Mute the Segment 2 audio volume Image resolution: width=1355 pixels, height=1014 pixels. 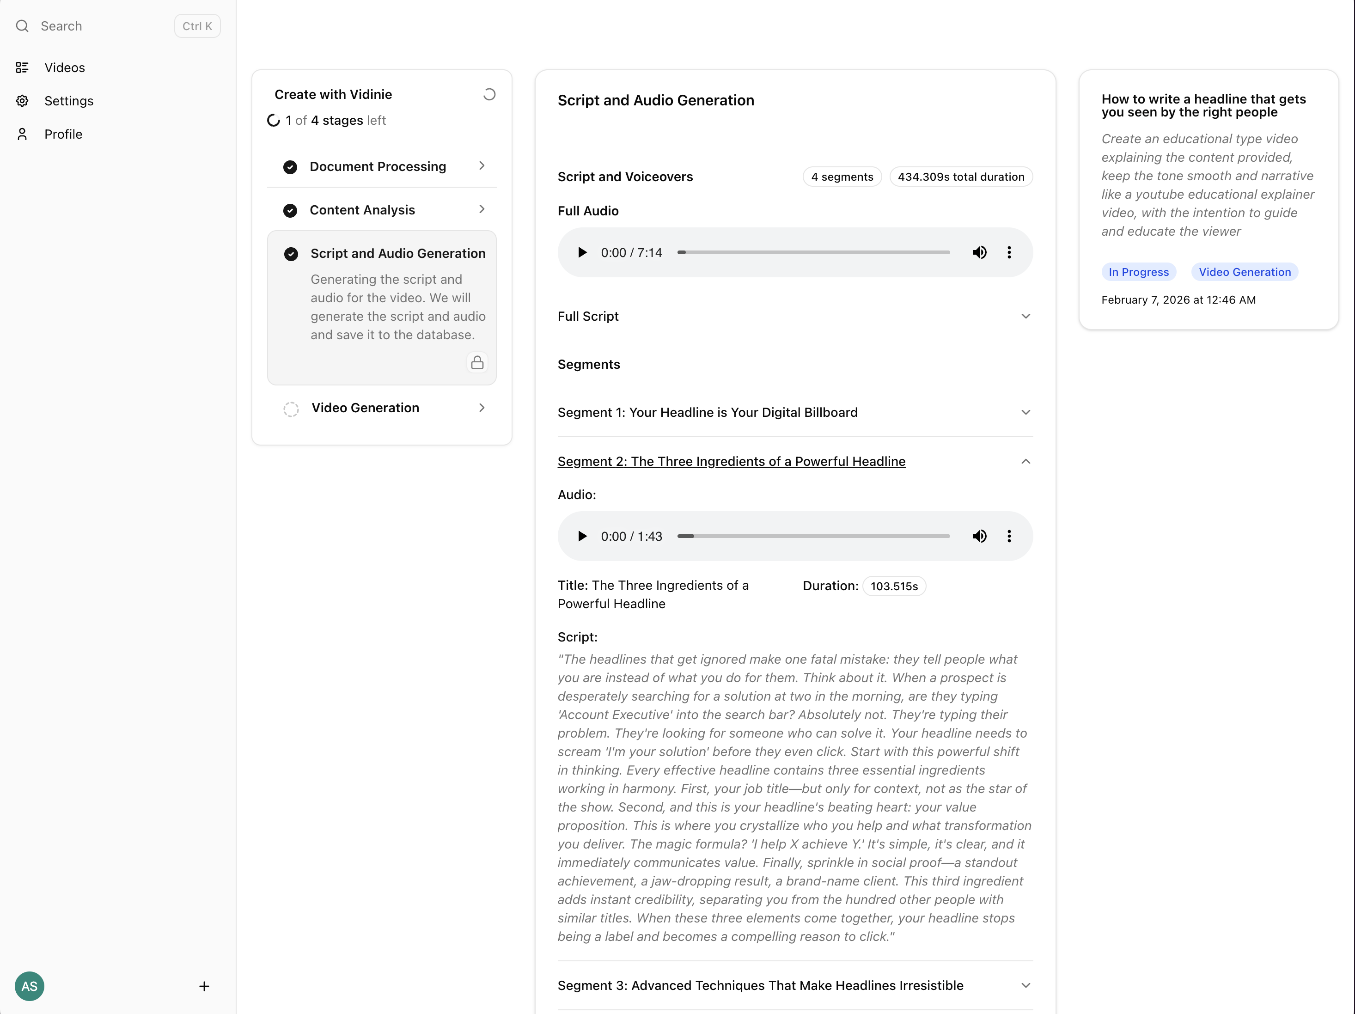pos(979,536)
